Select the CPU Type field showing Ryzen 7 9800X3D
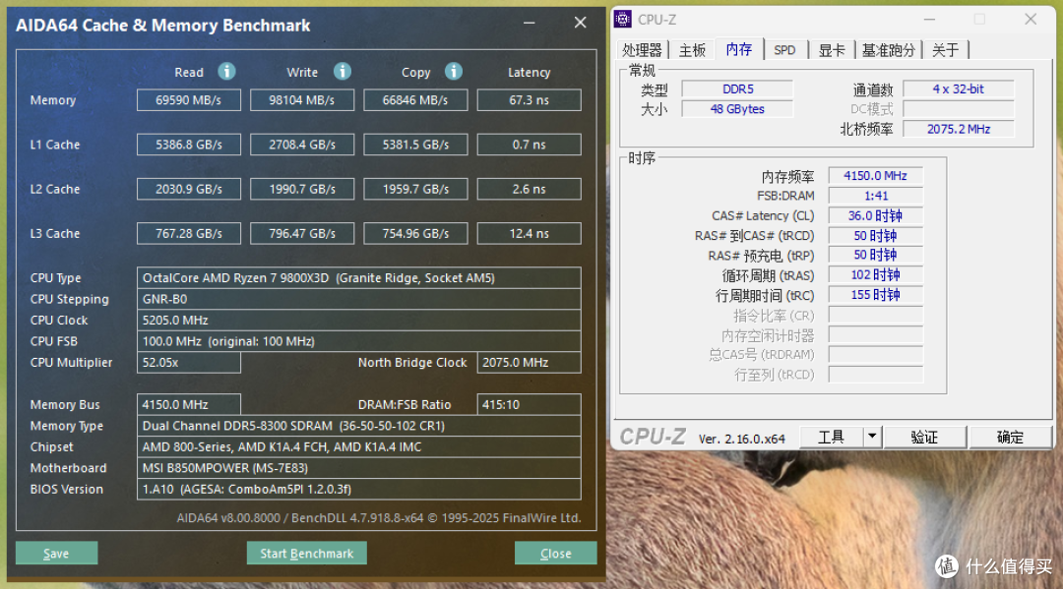Image resolution: width=1063 pixels, height=589 pixels. pos(358,277)
